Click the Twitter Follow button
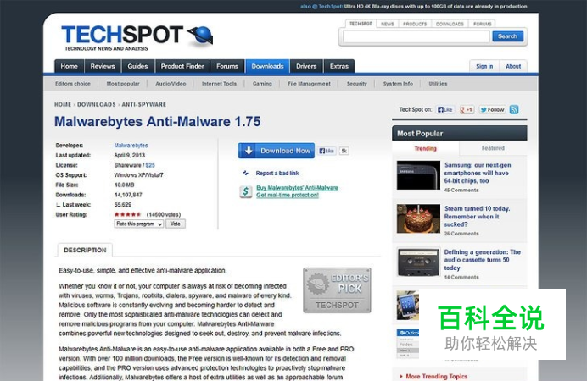587x381 pixels. click(492, 109)
